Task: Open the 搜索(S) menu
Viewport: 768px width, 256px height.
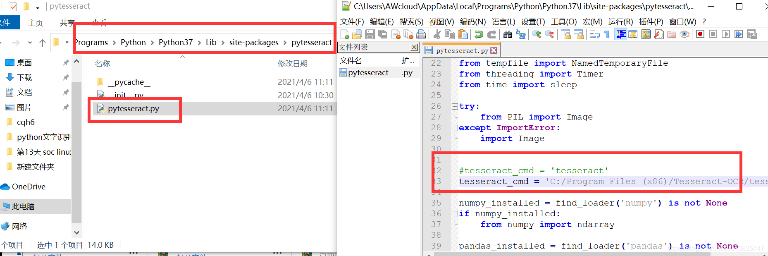Action: [x=411, y=22]
